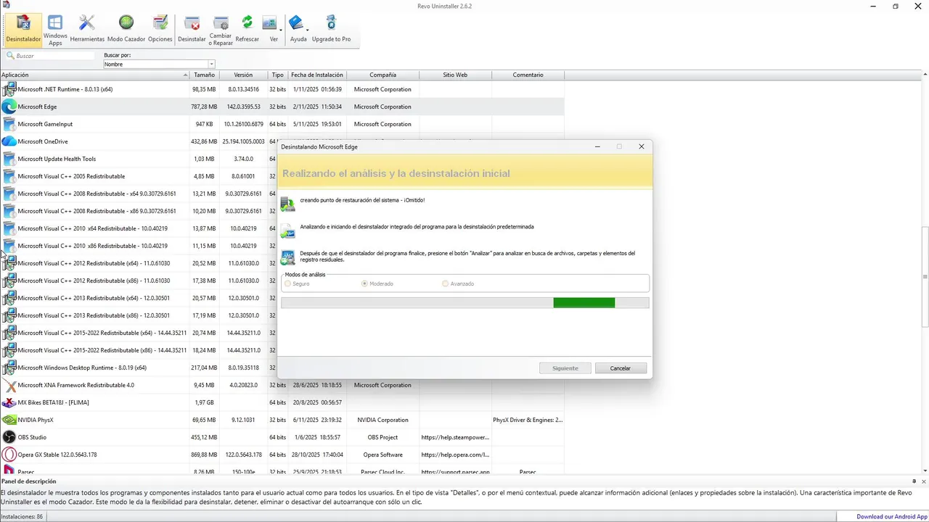
Task: Click Desinstalar toolbar icon
Action: click(x=192, y=29)
